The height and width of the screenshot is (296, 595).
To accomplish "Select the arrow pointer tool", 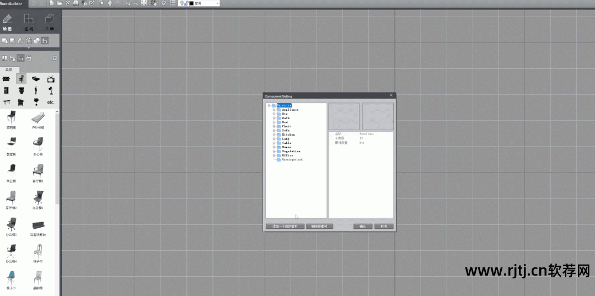I will [101, 3].
